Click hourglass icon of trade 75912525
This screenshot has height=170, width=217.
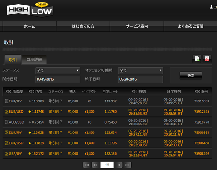pyautogui.click(x=7, y=112)
